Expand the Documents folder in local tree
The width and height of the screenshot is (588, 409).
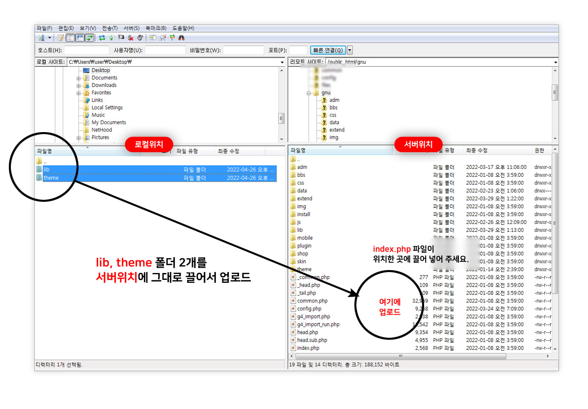pos(78,78)
